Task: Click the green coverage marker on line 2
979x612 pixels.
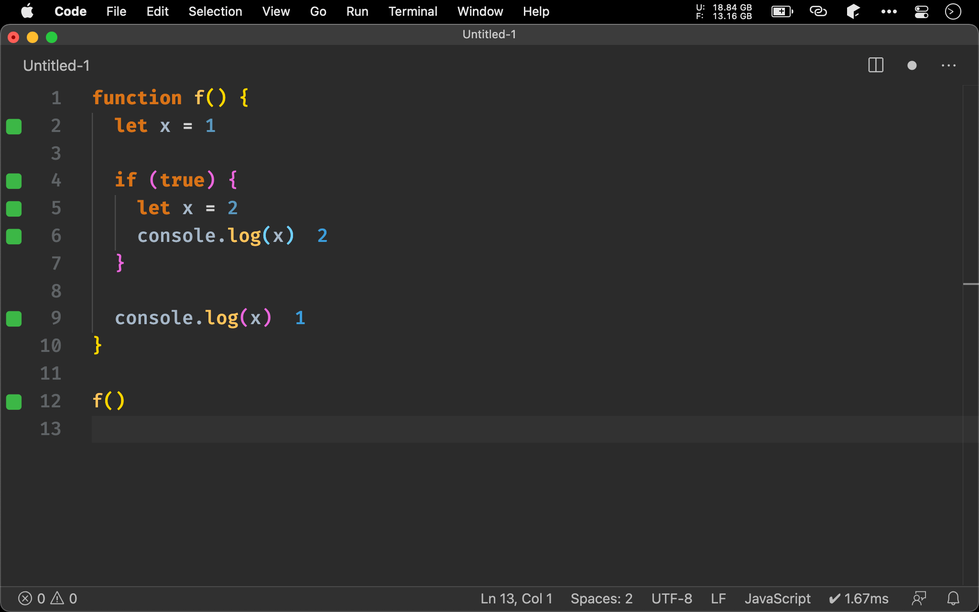Action: [14, 126]
